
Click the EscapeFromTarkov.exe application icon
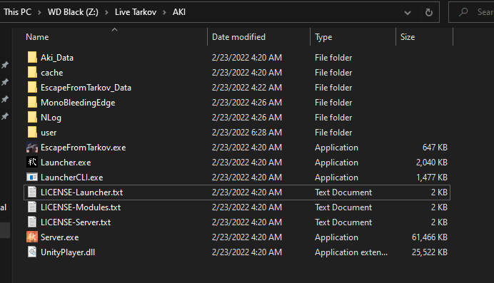pos(32,148)
